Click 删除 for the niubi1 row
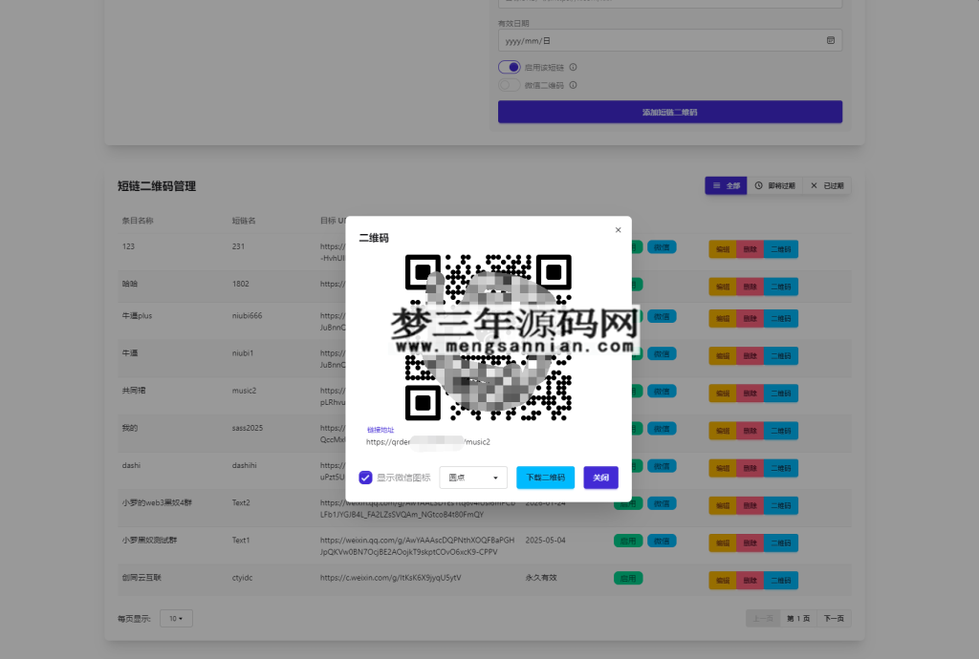Screen dimensions: 979x659 (750, 356)
